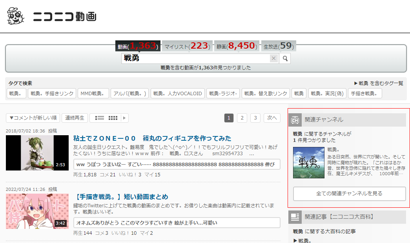Open the ▶戦勇。 encyclopedia article link
The image size is (410, 243).
click(302, 240)
